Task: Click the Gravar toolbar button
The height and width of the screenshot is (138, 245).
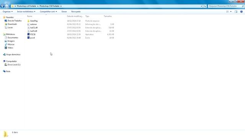Action: click(x=64, y=11)
